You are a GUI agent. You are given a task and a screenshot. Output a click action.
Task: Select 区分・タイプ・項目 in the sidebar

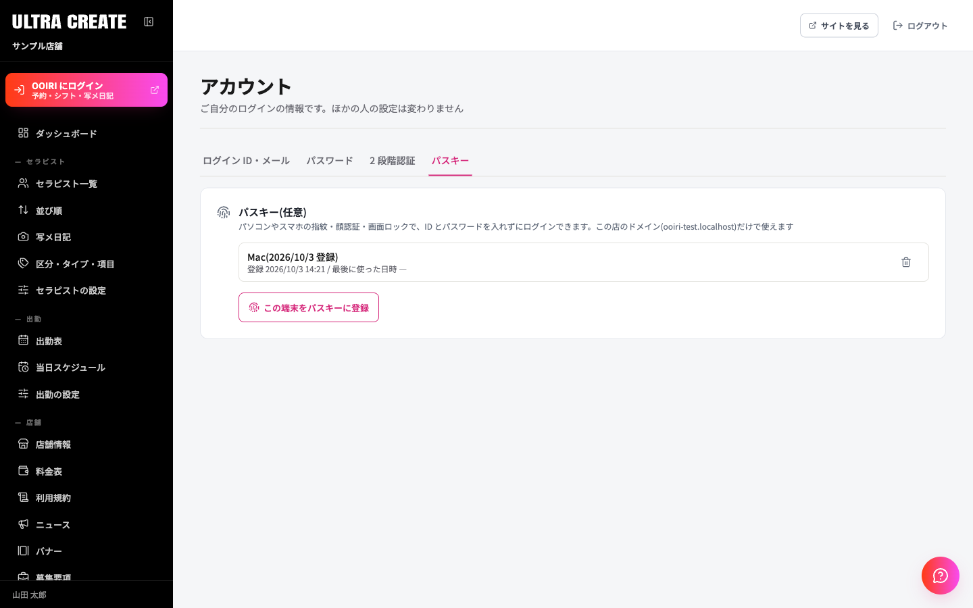pyautogui.click(x=86, y=264)
